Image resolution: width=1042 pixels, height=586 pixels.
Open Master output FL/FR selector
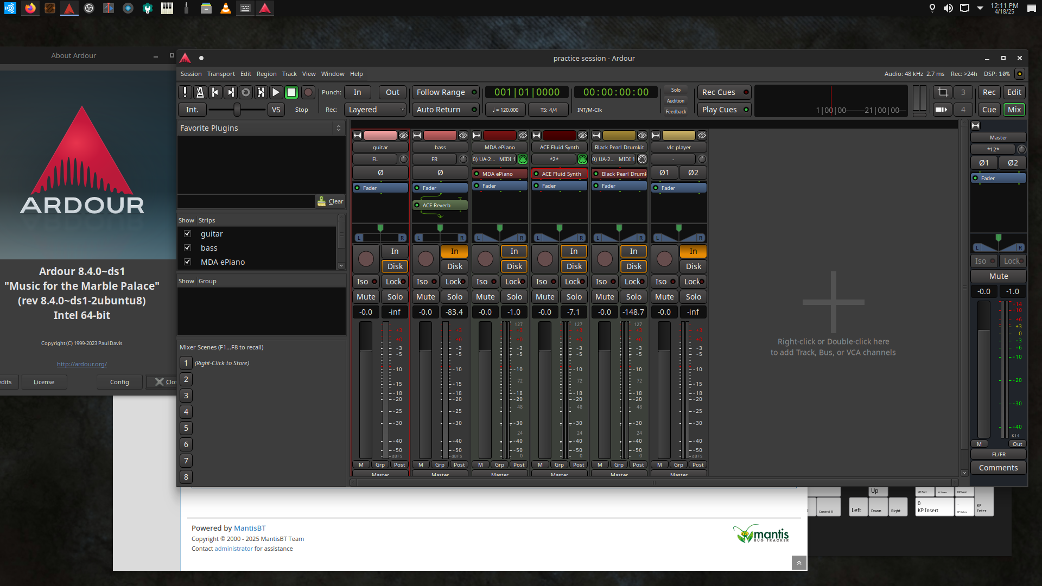(998, 455)
